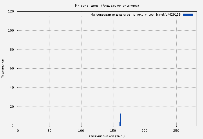Click the blue legend color swatch

188,14
